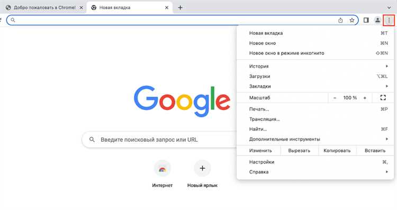Add a shortcut with 'Новый ярлык'
Viewport: 397px width, 210px height.
pos(202,174)
